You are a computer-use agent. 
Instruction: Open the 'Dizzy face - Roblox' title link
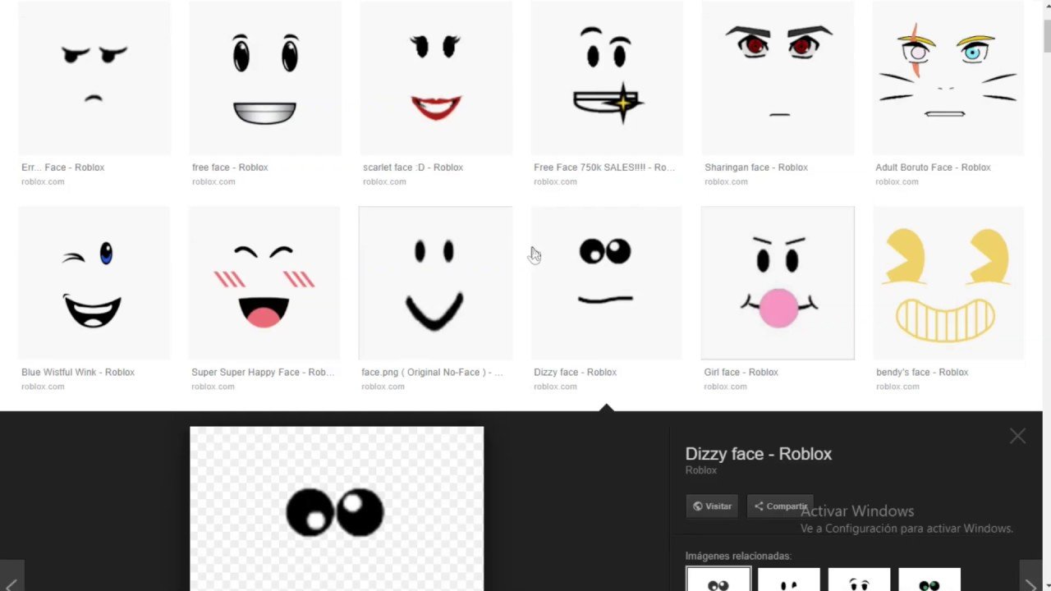[758, 454]
